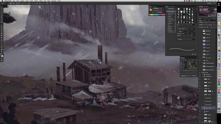Open the Window menu

54,1
